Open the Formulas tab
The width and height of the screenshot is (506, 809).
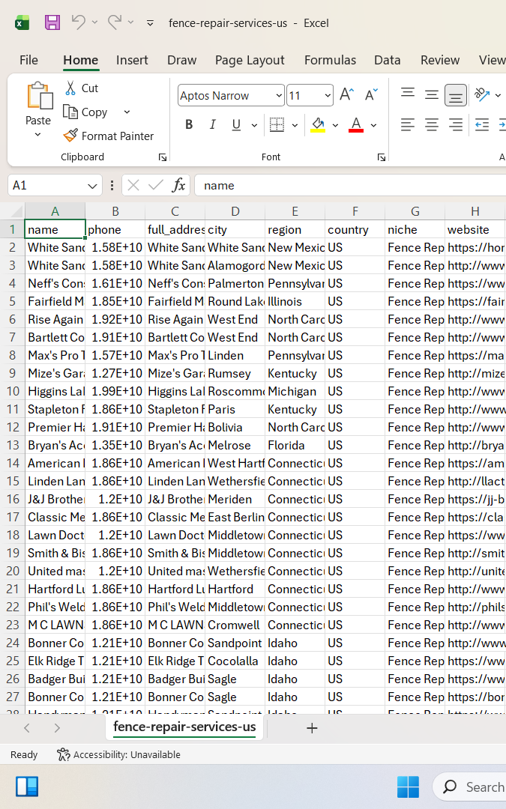tap(331, 60)
